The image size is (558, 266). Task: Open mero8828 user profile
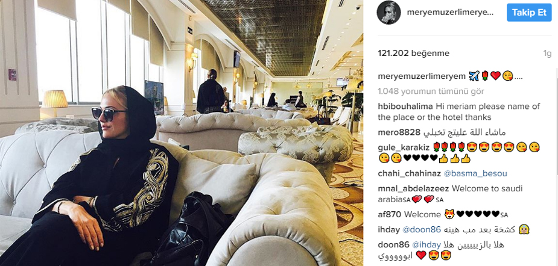399,132
